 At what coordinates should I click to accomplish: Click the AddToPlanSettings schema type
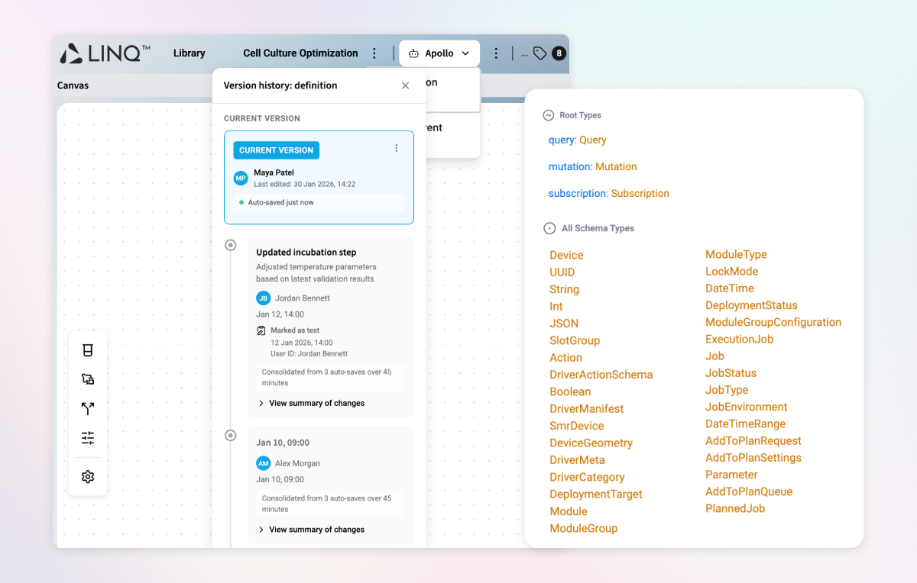click(753, 458)
